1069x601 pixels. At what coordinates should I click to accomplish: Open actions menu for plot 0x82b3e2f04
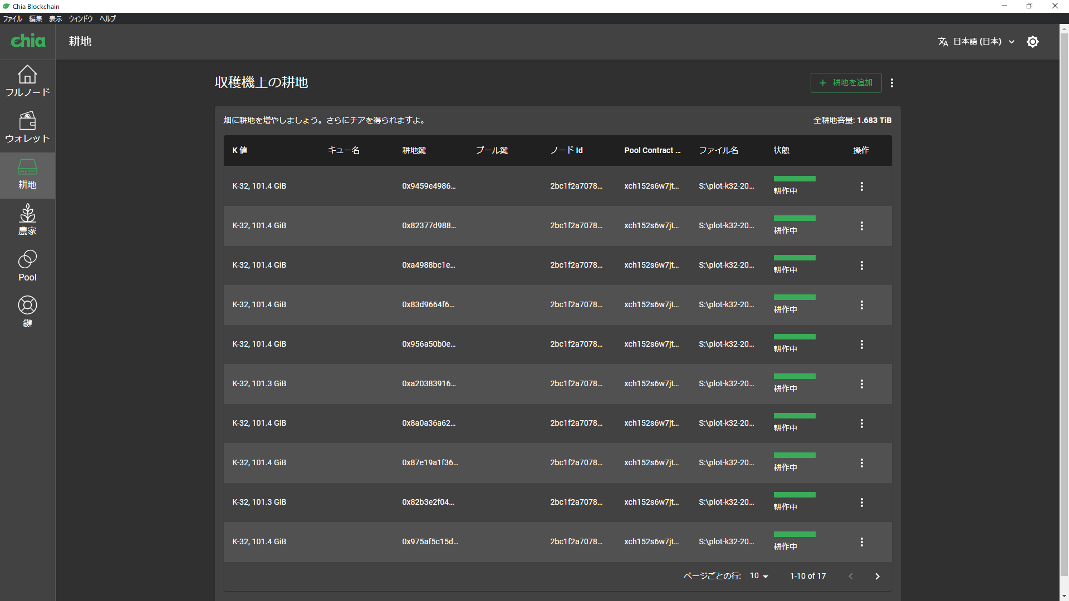[x=862, y=503]
